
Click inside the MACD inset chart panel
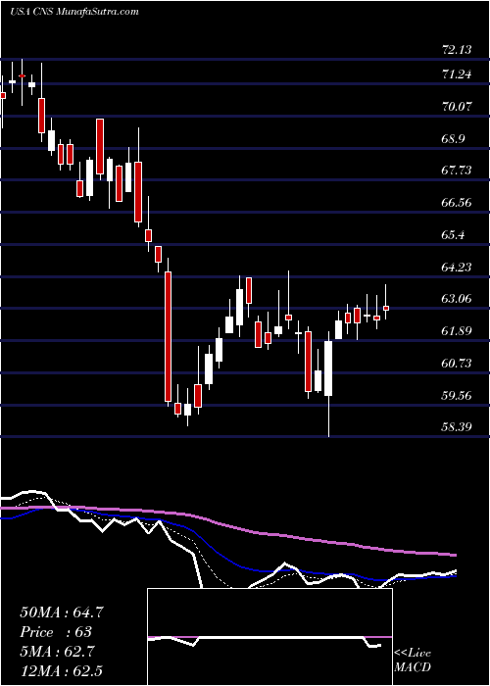[269, 637]
